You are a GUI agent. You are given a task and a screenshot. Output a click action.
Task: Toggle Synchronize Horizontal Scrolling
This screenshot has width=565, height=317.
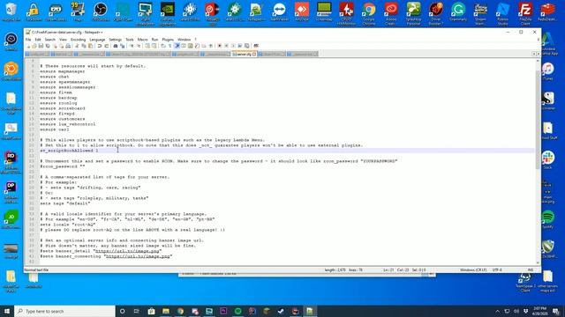point(154,46)
